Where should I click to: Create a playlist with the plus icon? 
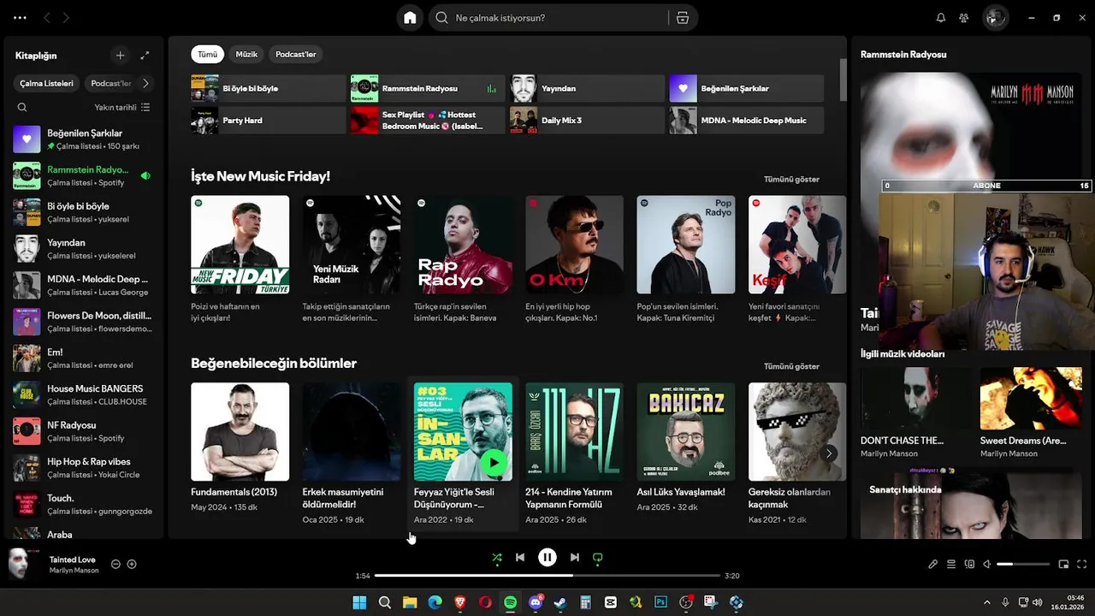(x=121, y=56)
